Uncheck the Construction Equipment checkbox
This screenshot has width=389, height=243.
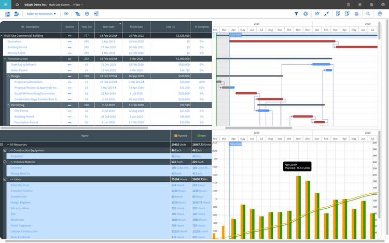(x=5, y=150)
